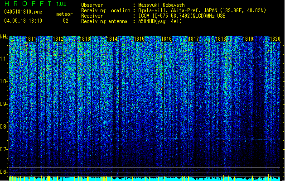Viewport: 285px width, 181px height.
Task: Click the 0.7 kHz axis tick label
Action: tap(4, 149)
